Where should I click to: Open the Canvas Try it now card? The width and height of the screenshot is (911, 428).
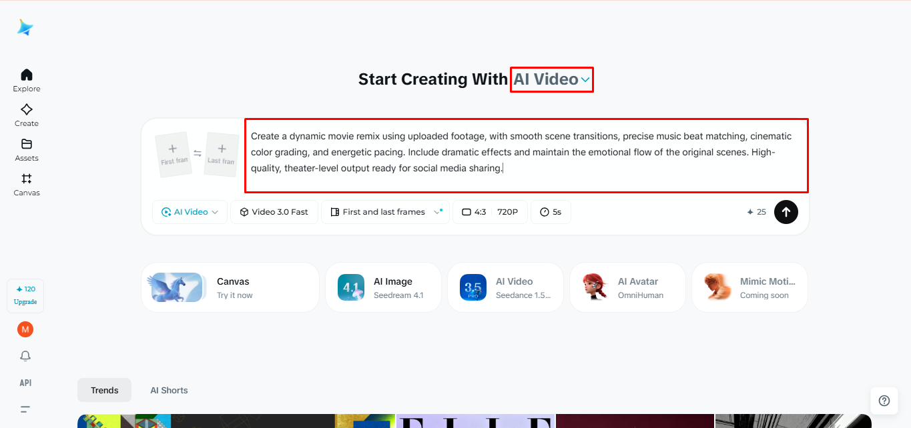tap(230, 287)
